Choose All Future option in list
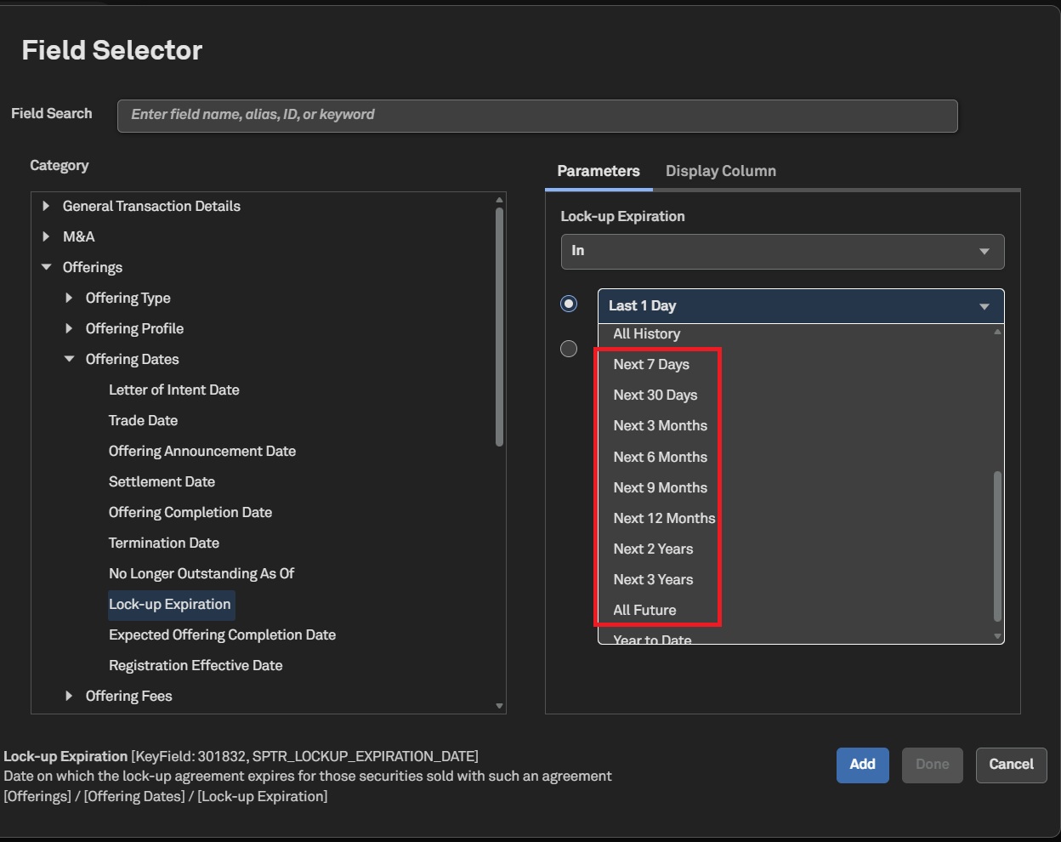 pos(644,610)
